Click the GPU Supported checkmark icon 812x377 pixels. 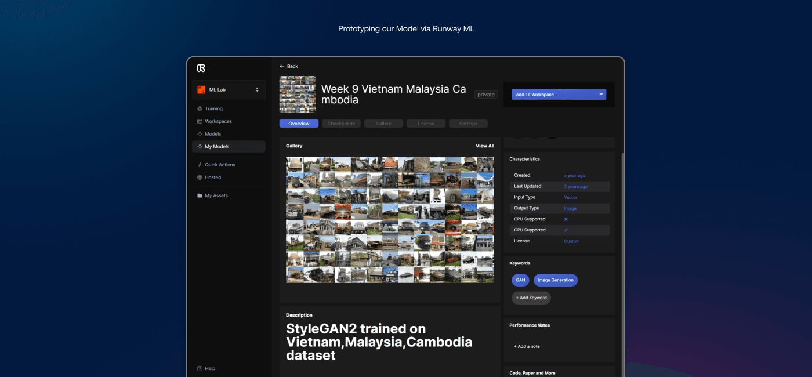click(x=566, y=230)
